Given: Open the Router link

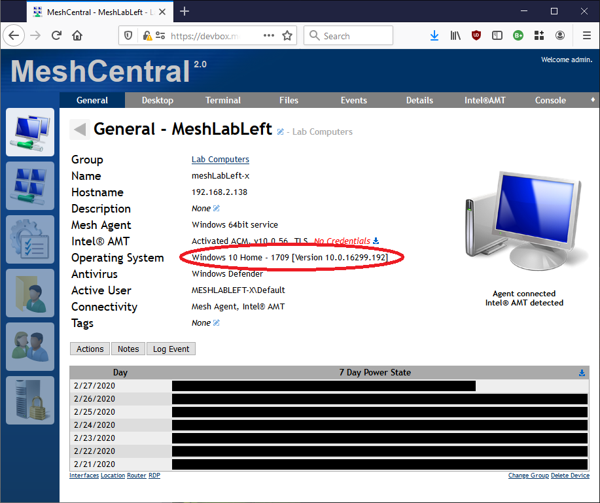Looking at the screenshot, I should [x=137, y=475].
